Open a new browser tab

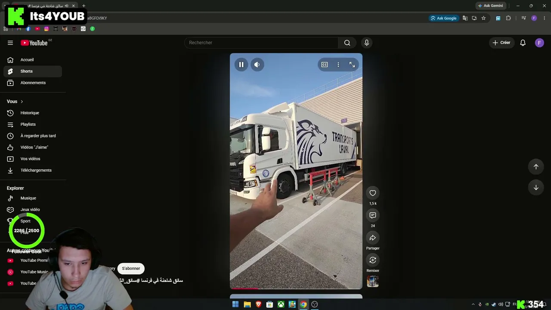(x=84, y=6)
